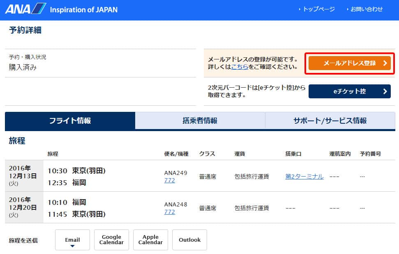Open the お問い合わせ link in header
This screenshot has width=399, height=254.
(367, 9)
